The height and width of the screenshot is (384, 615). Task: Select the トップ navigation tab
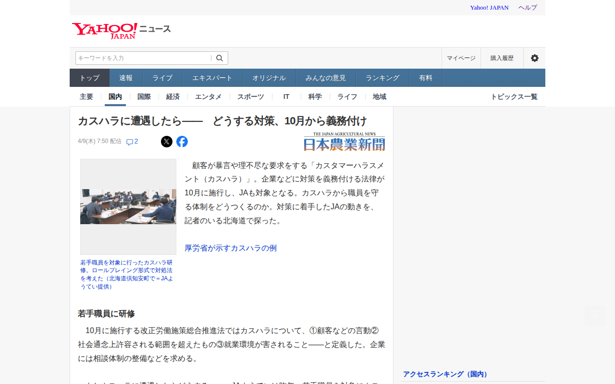point(90,78)
